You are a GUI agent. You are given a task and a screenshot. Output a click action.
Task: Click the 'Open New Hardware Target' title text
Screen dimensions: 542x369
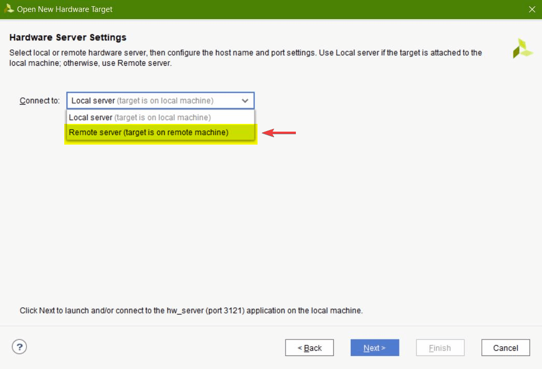point(65,9)
